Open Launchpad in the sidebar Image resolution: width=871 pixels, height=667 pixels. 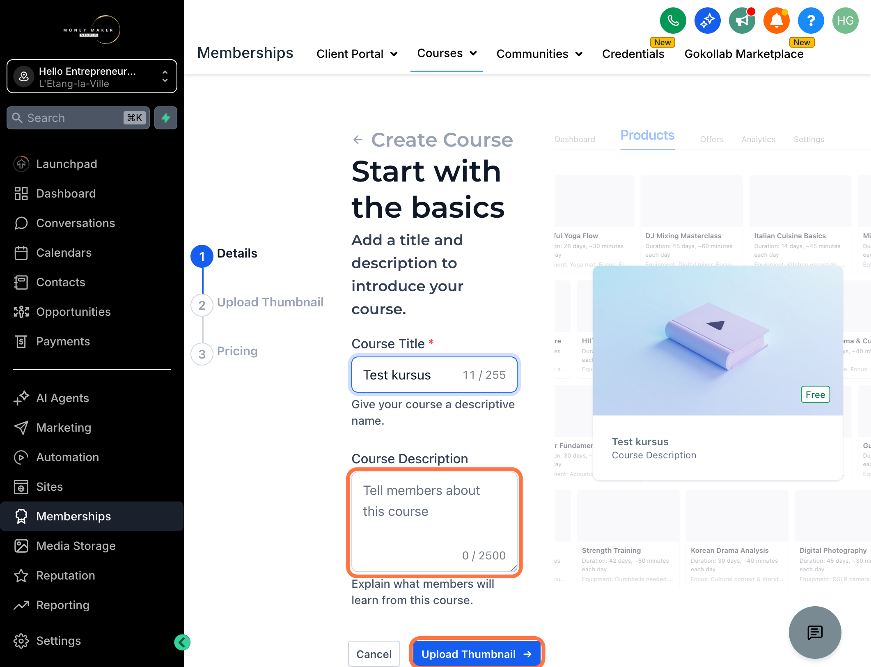click(92, 164)
